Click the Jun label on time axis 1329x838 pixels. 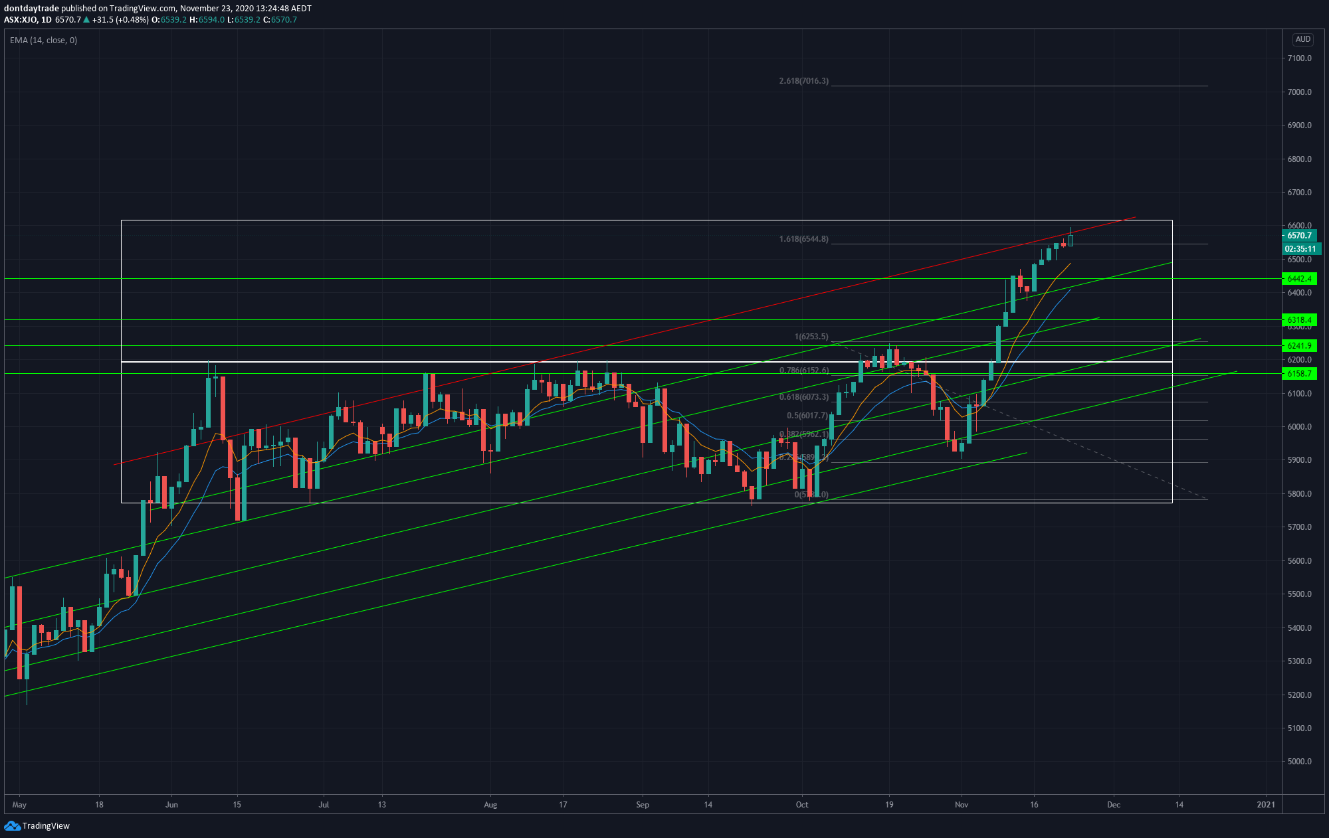point(171,805)
